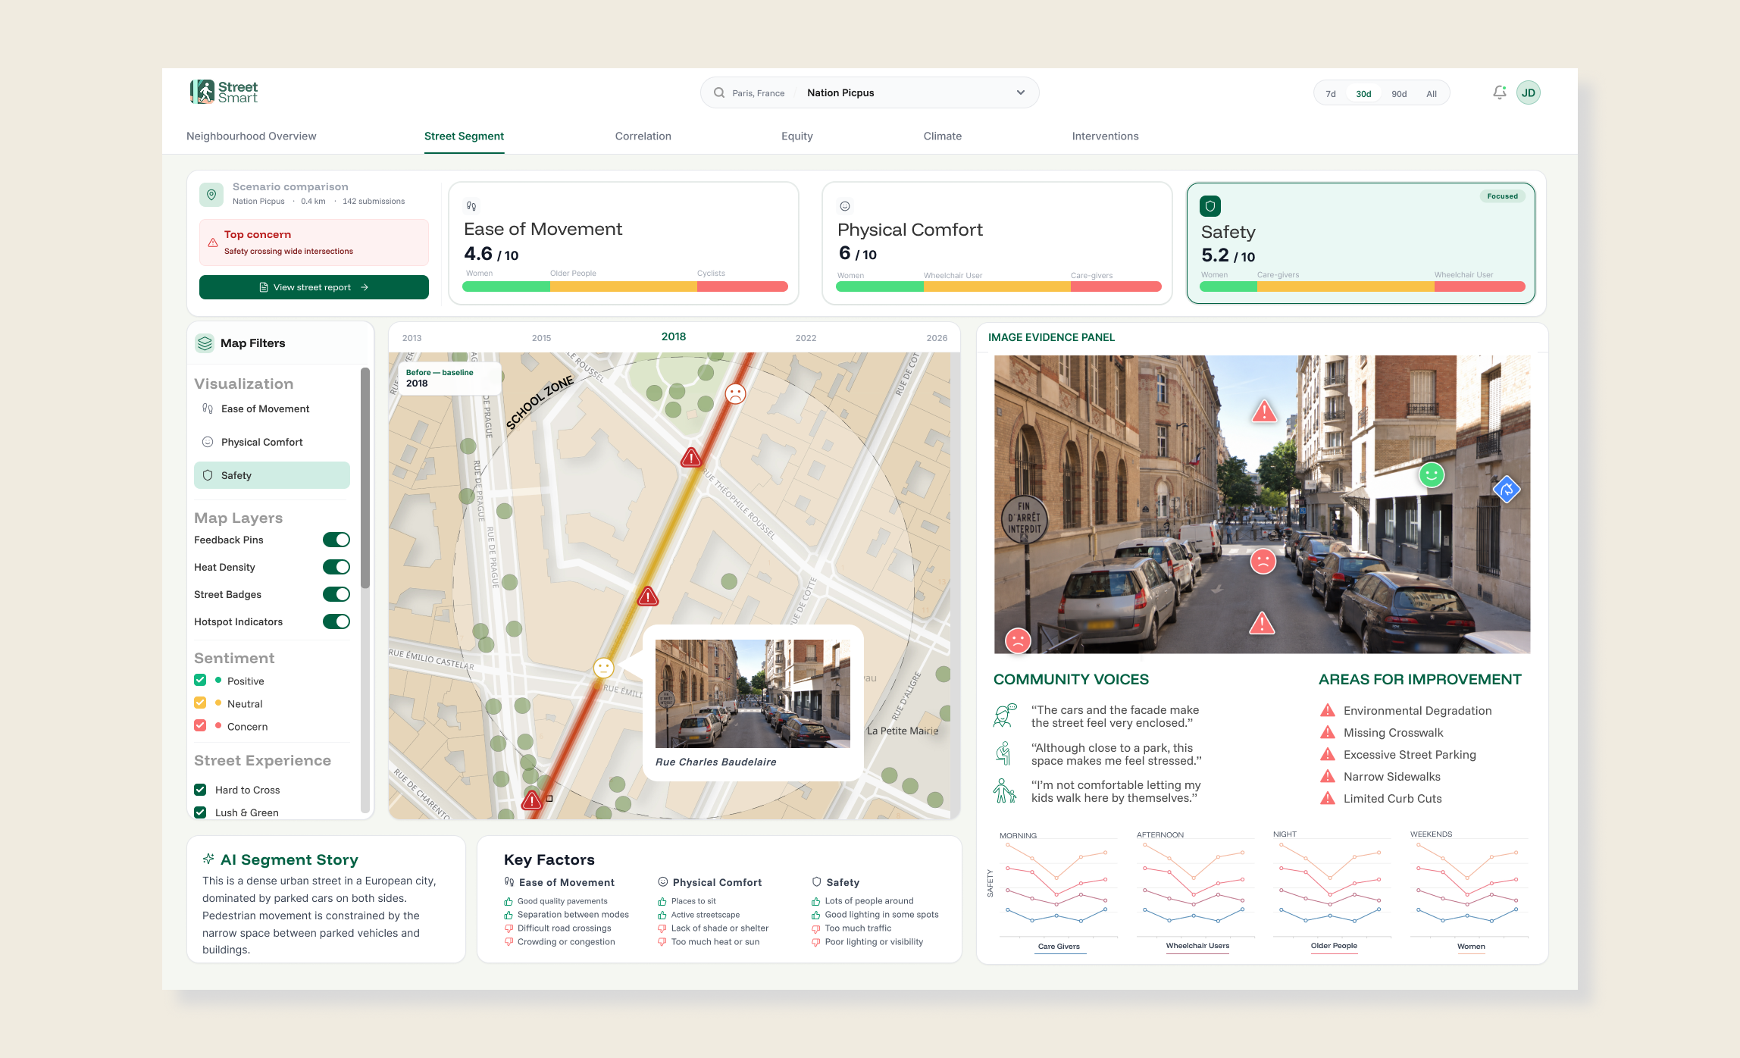The image size is (1740, 1058).
Task: Click the green happy face on street photo
Action: click(x=1432, y=475)
